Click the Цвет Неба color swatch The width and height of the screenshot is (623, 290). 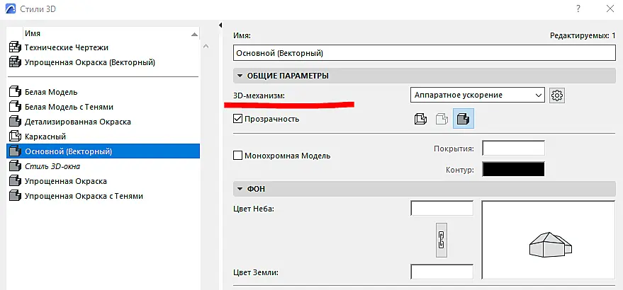(442, 208)
